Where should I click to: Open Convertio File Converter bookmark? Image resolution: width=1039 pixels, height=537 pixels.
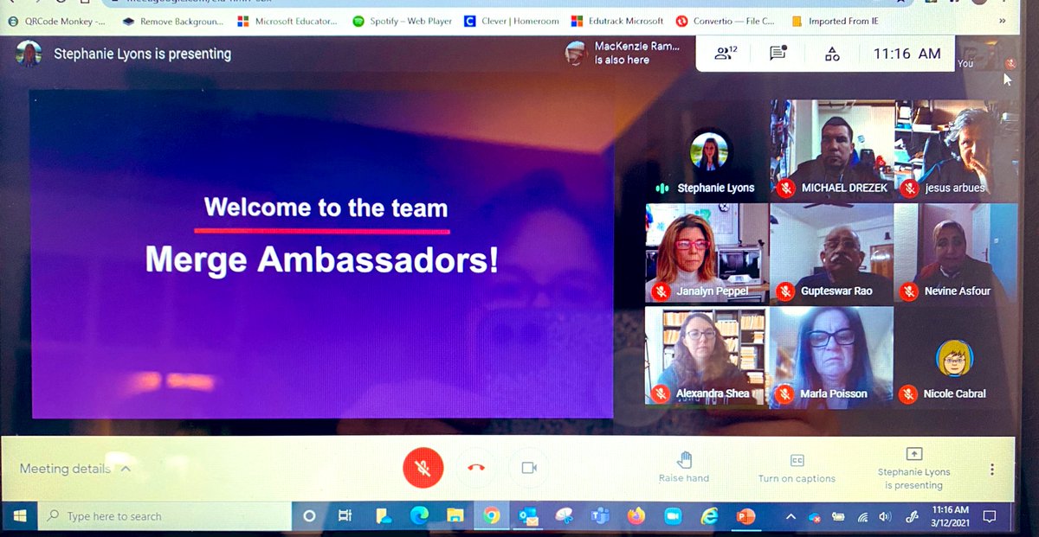[726, 21]
